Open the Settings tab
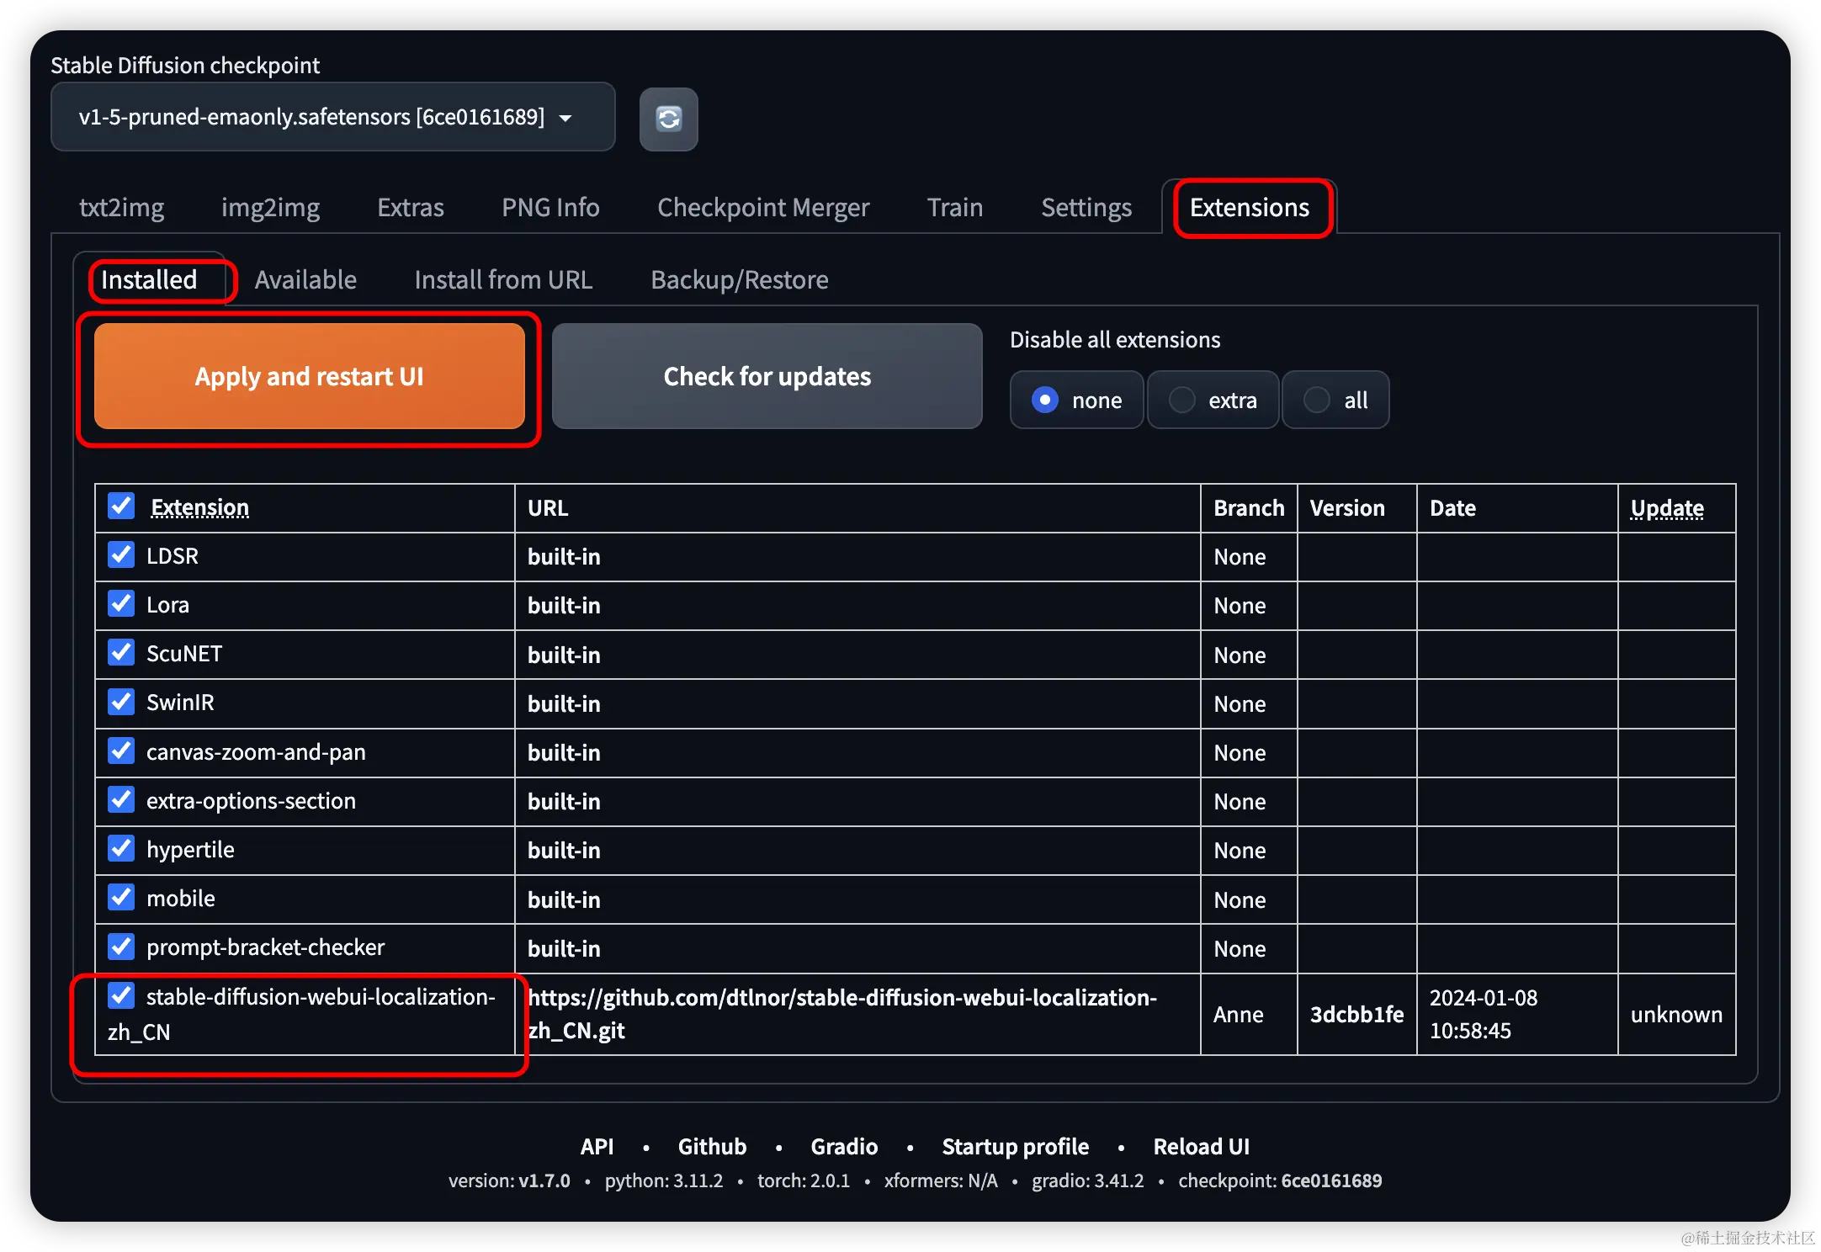This screenshot has height=1252, width=1821. [1086, 207]
